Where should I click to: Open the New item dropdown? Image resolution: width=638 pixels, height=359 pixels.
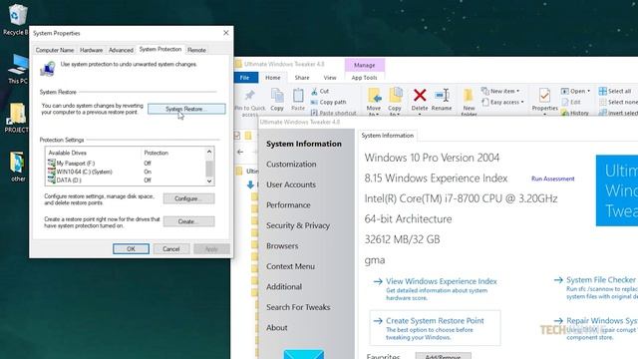pyautogui.click(x=500, y=91)
